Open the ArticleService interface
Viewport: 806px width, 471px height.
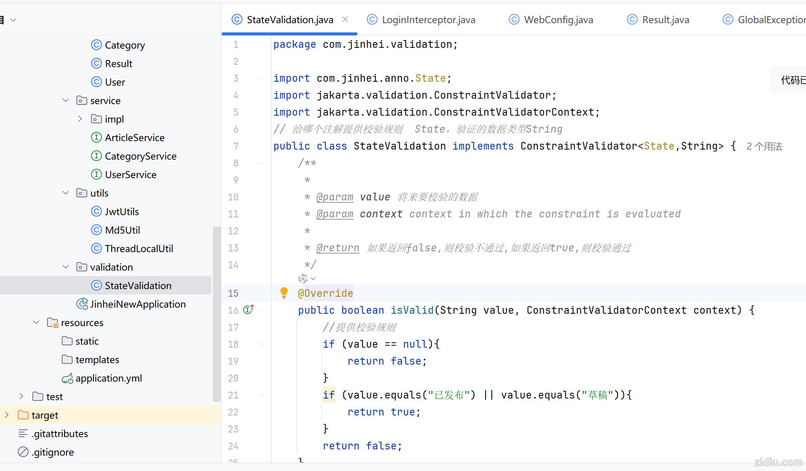[134, 138]
